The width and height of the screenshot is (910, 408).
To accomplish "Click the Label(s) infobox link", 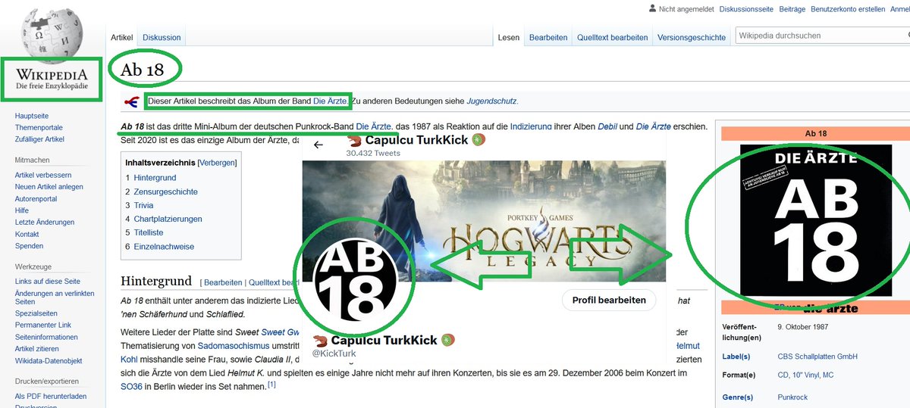I will (x=736, y=357).
